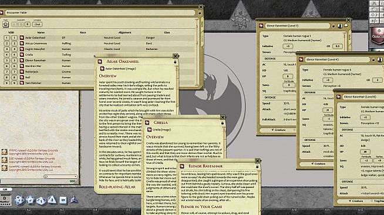Switch to Main tab of Encounter Table
Image resolution: width=384 pixels, height=215 pixels.
202,24
